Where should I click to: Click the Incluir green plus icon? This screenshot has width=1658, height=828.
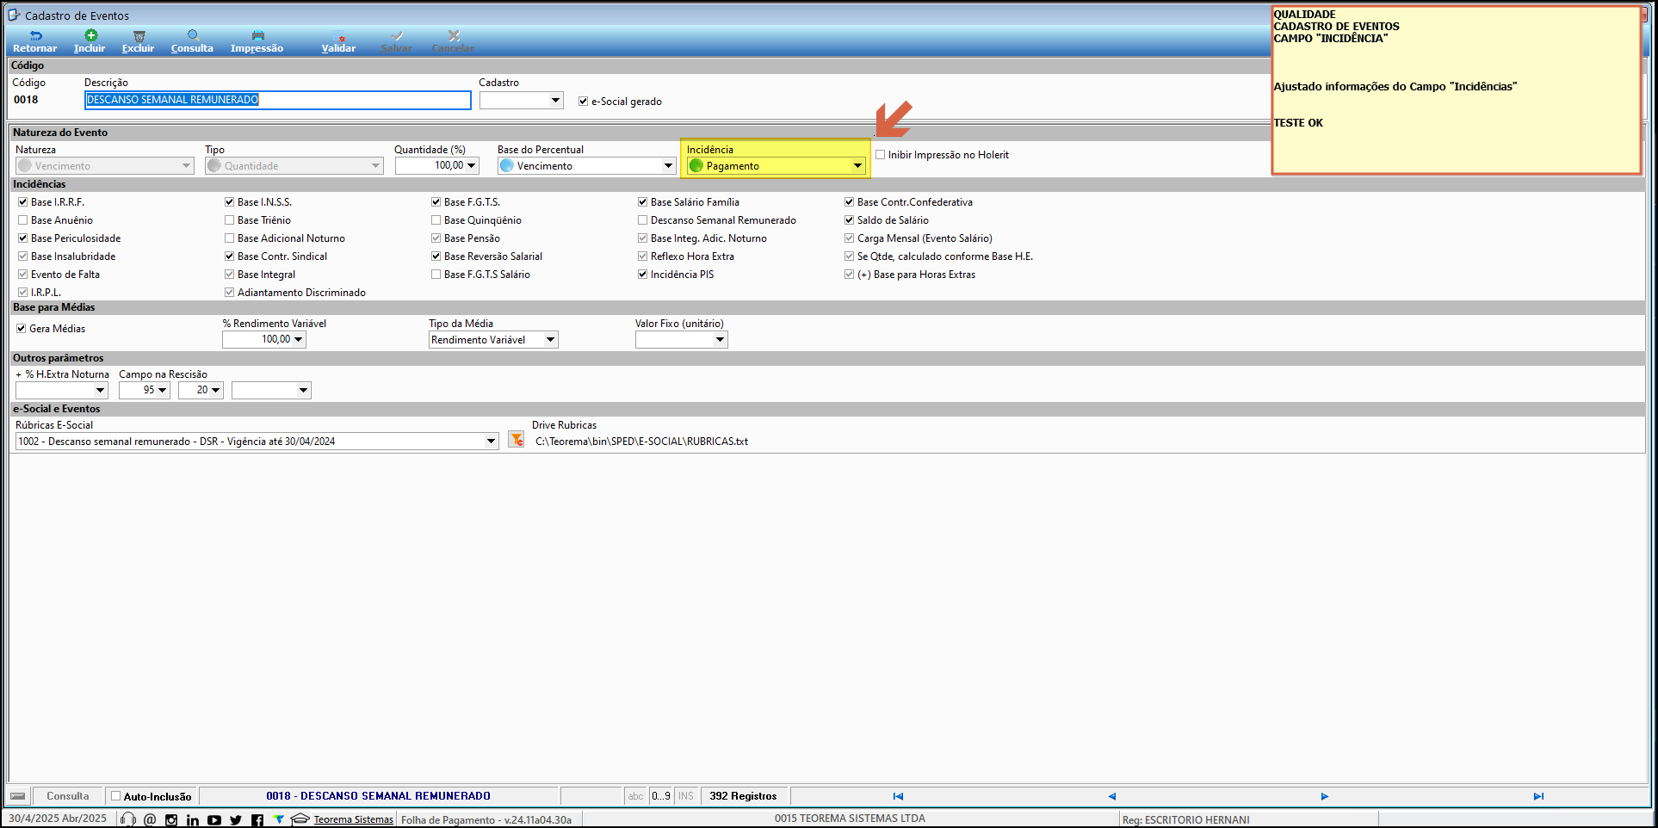click(90, 35)
